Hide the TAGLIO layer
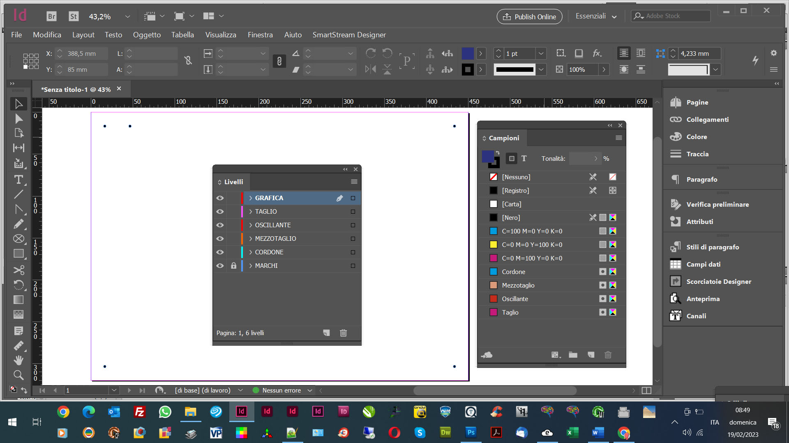 tap(220, 212)
